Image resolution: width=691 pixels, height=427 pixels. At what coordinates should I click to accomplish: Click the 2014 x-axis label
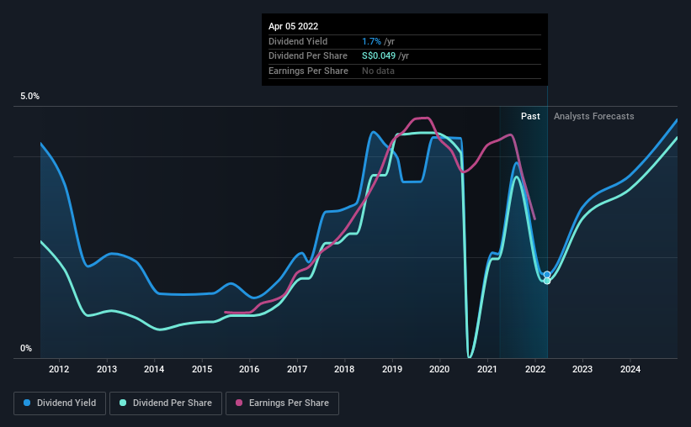154,369
